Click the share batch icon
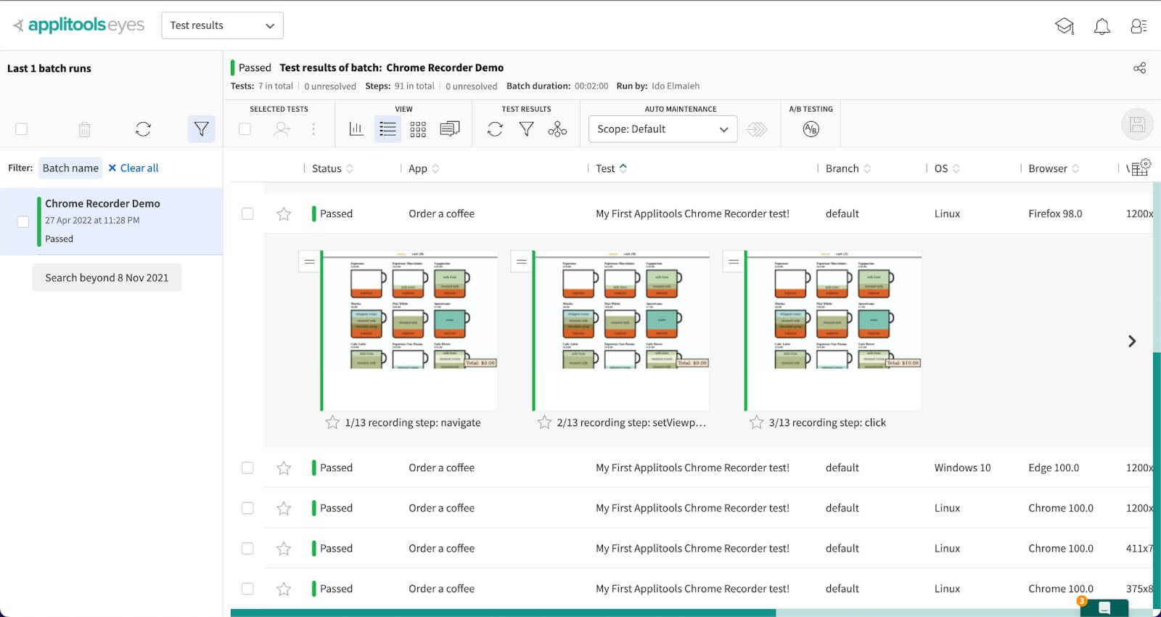Viewport: 1161px width, 617px height. coord(1139,68)
